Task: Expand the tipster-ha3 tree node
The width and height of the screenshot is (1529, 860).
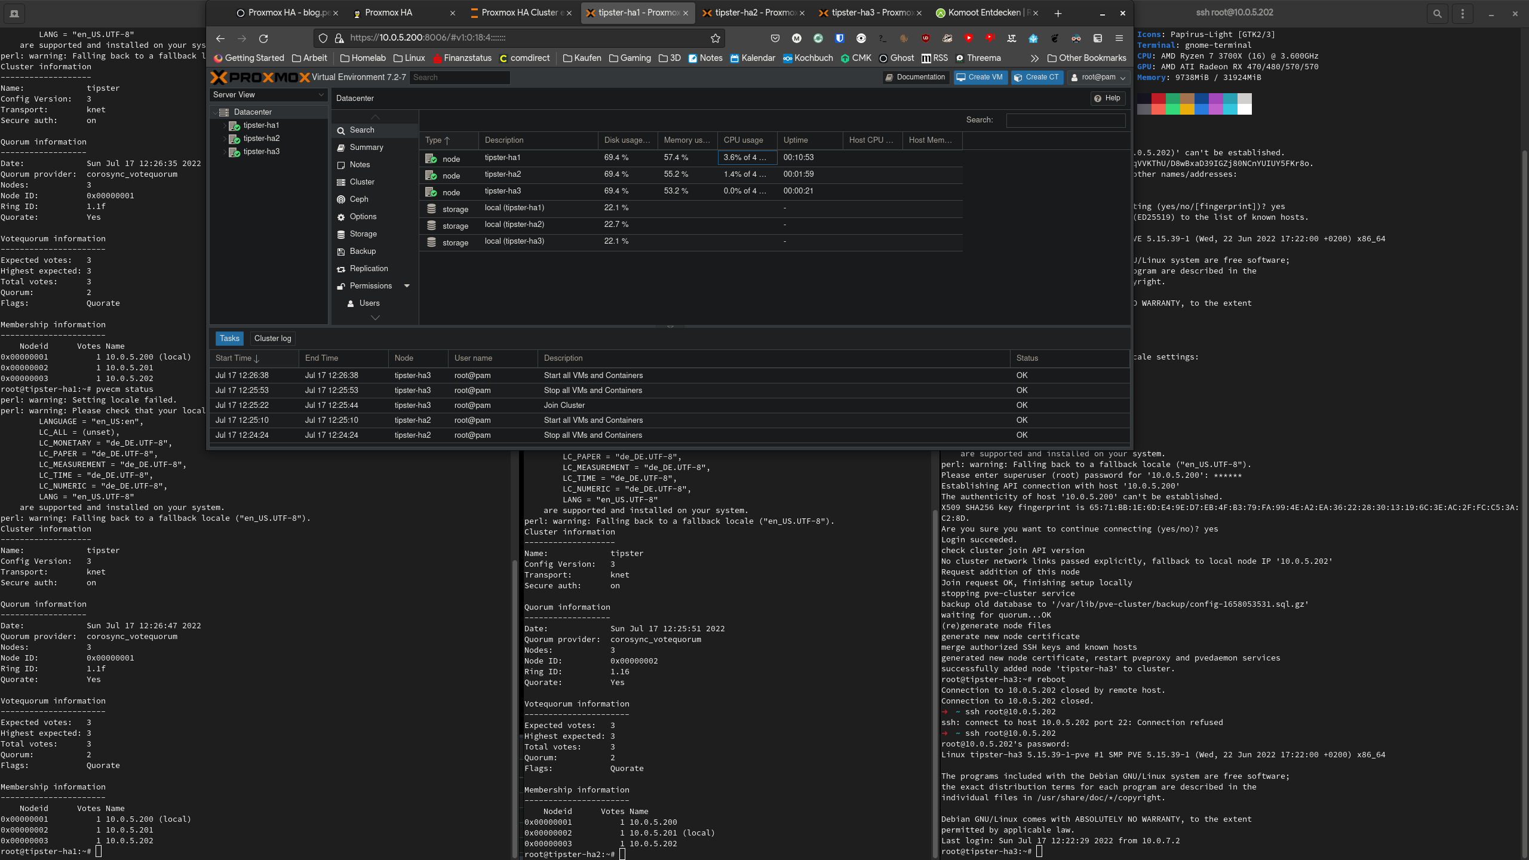Action: tap(225, 152)
